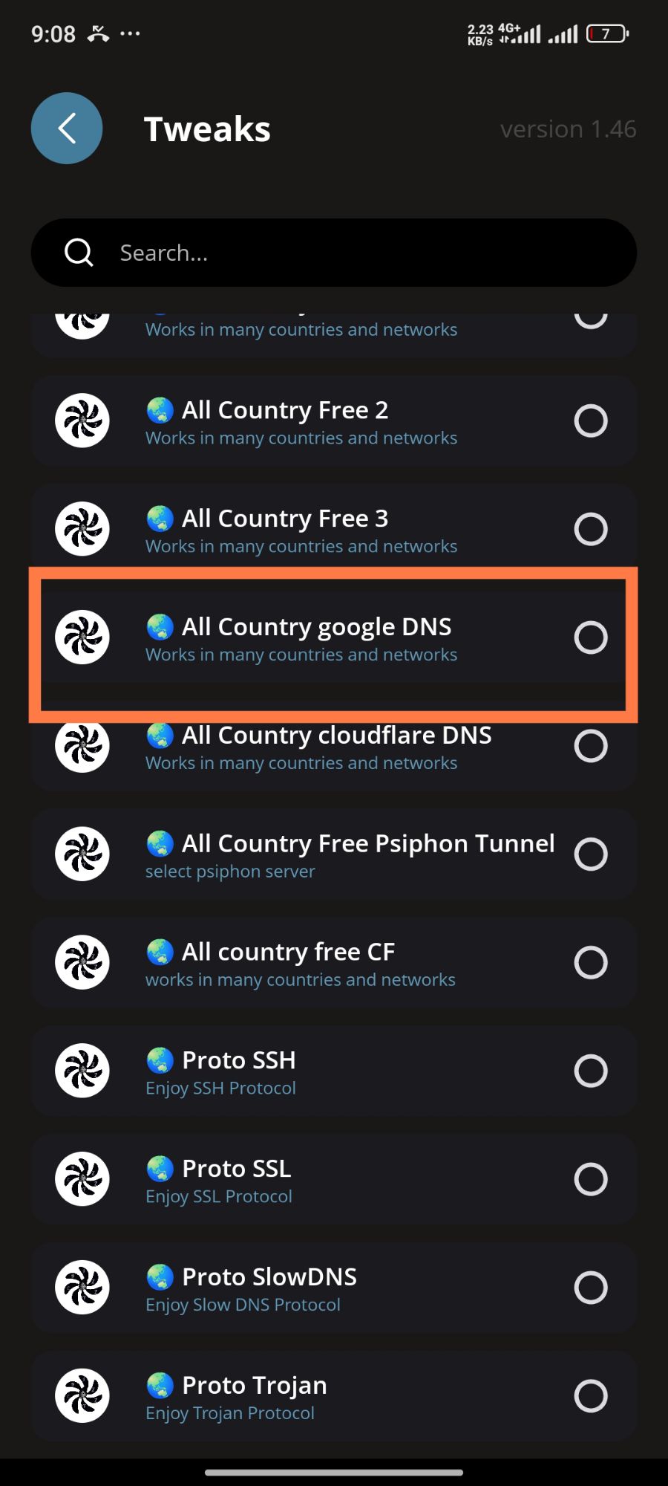Viewport: 668px width, 1486px height.
Task: Tap the 'select psiphon server' subtitle
Action: (x=230, y=872)
